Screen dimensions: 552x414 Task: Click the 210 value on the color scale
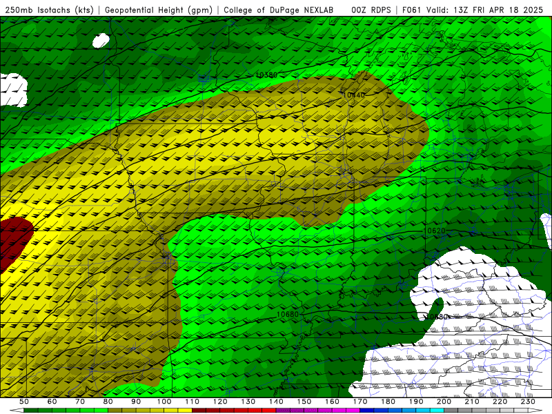point(472,402)
